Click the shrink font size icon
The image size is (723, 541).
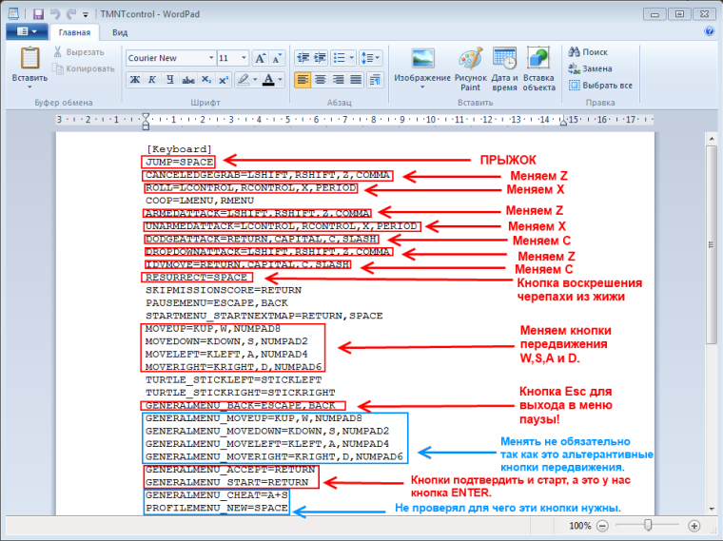277,58
